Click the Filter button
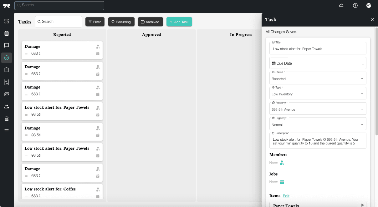Image resolution: width=378 pixels, height=207 pixels. point(95,22)
